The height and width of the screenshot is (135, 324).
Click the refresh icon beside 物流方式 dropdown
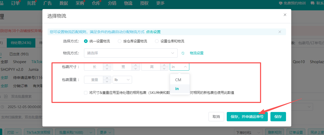click(x=183, y=53)
